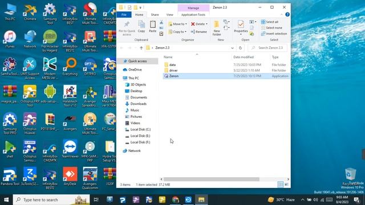
Task: Switch to large icons view button
Action: click(x=286, y=184)
